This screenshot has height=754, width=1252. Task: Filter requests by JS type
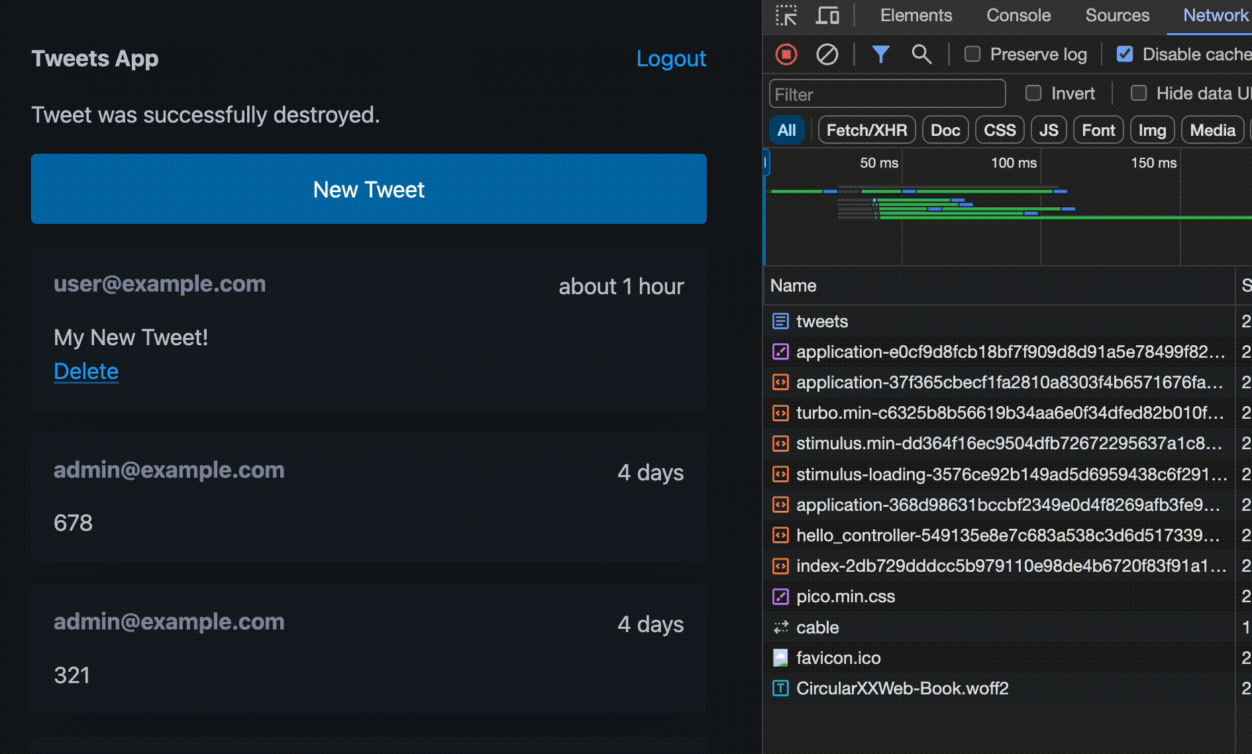point(1049,130)
